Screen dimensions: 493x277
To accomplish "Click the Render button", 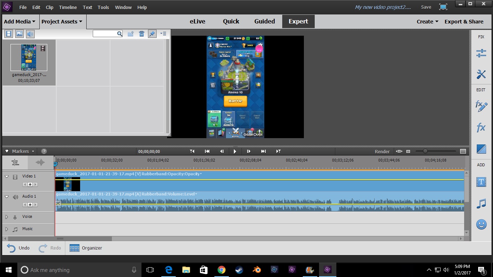I will pos(382,151).
